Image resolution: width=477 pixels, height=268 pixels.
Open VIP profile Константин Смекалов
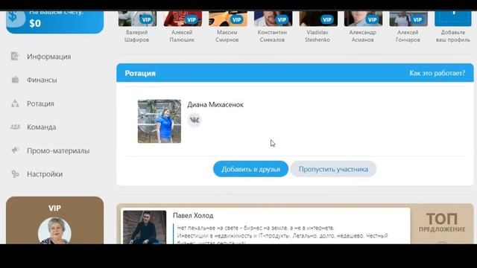point(273,27)
